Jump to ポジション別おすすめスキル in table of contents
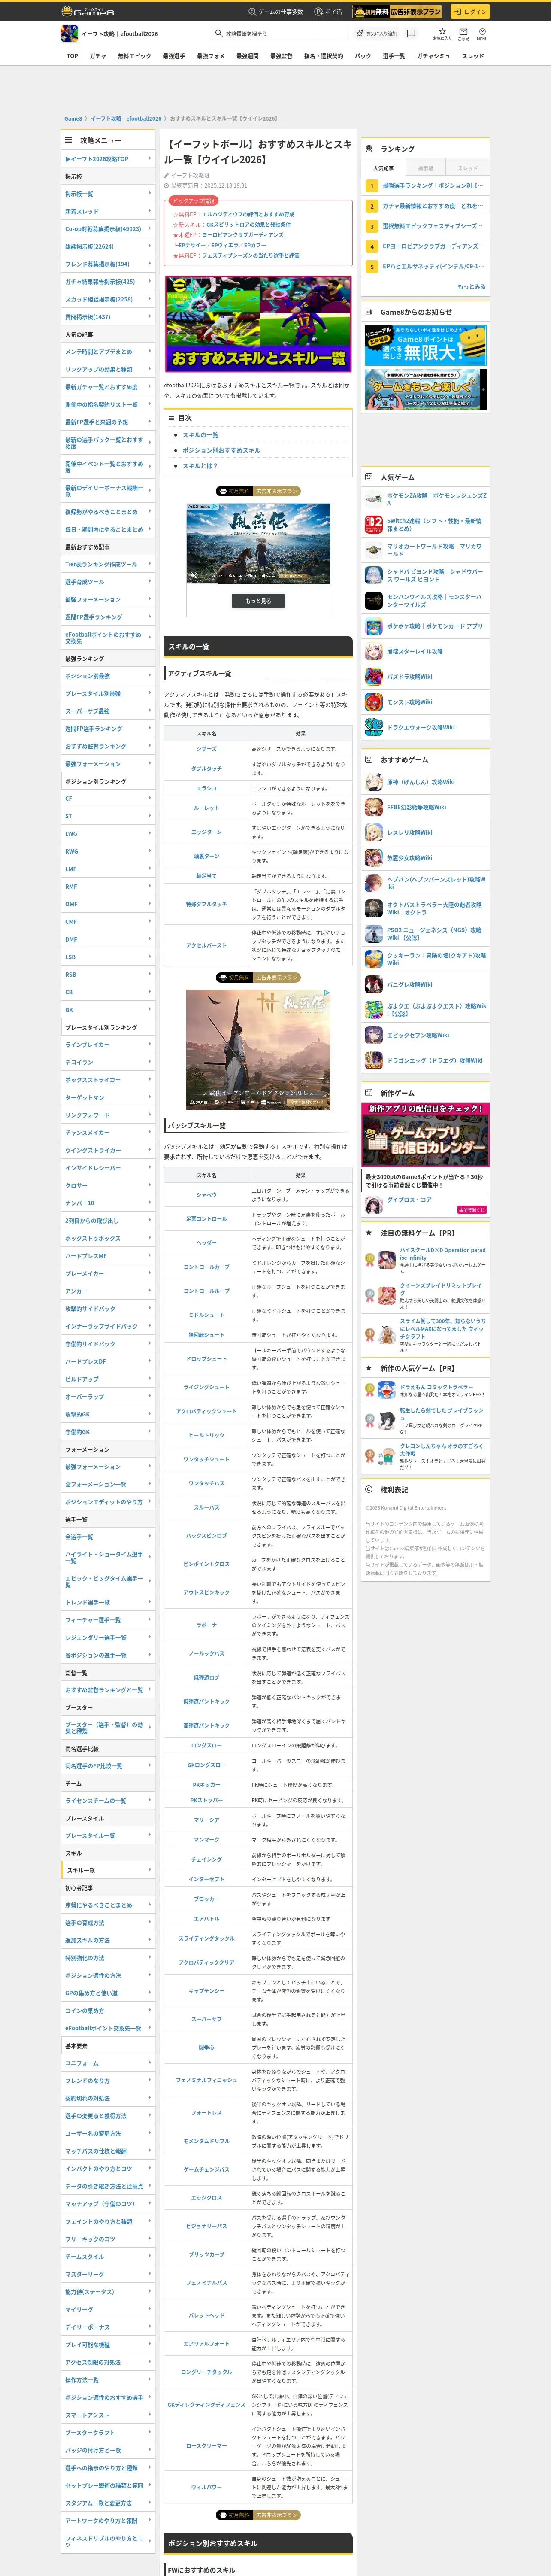The height and width of the screenshot is (2576, 551). 221,450
